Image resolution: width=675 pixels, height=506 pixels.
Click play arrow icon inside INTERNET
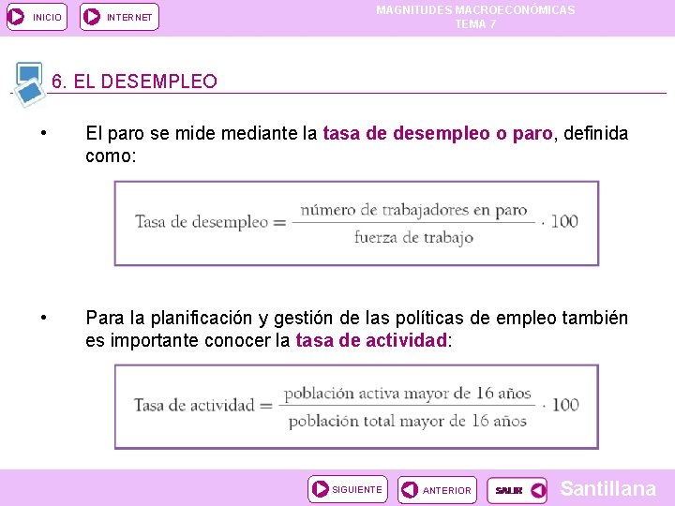click(x=91, y=17)
